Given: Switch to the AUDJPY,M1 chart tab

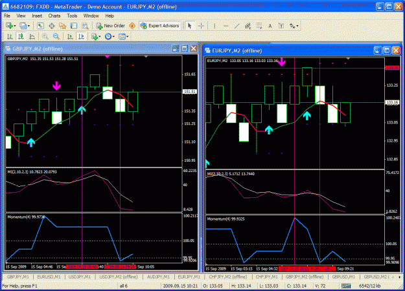Looking at the screenshot, I should (158, 277).
